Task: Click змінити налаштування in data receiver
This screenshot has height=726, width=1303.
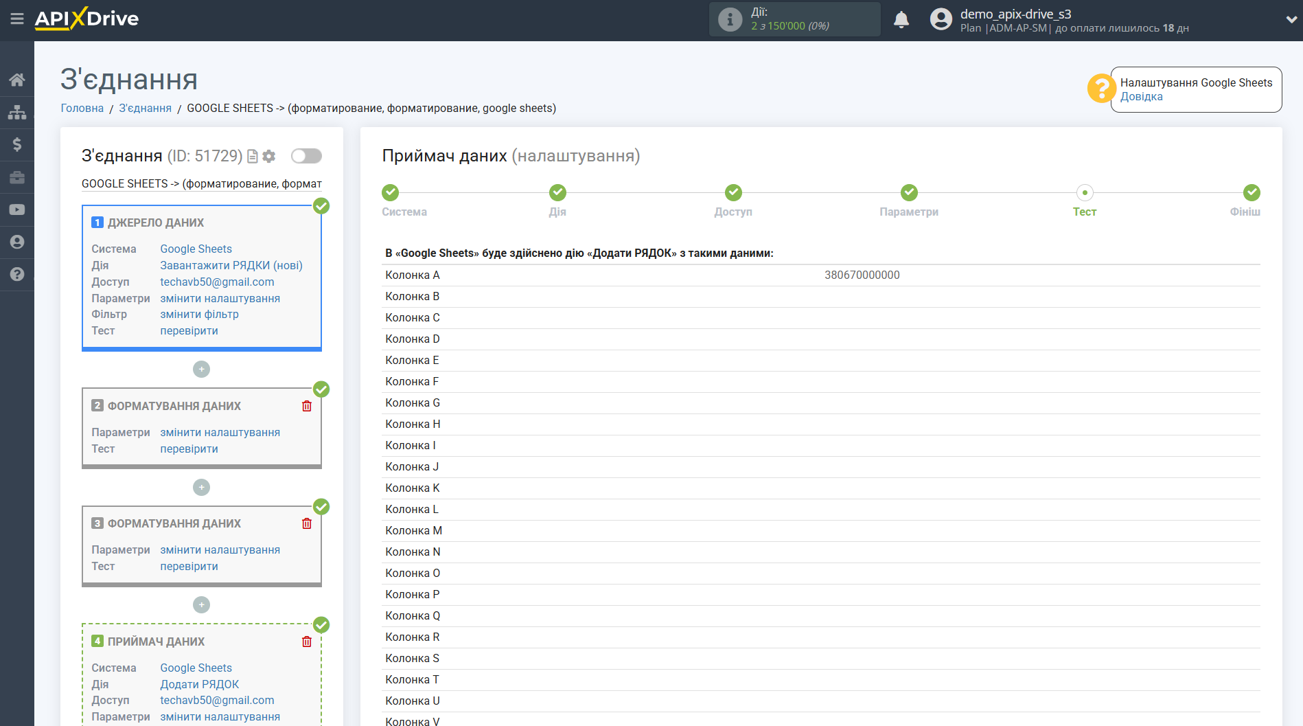Action: (x=220, y=716)
